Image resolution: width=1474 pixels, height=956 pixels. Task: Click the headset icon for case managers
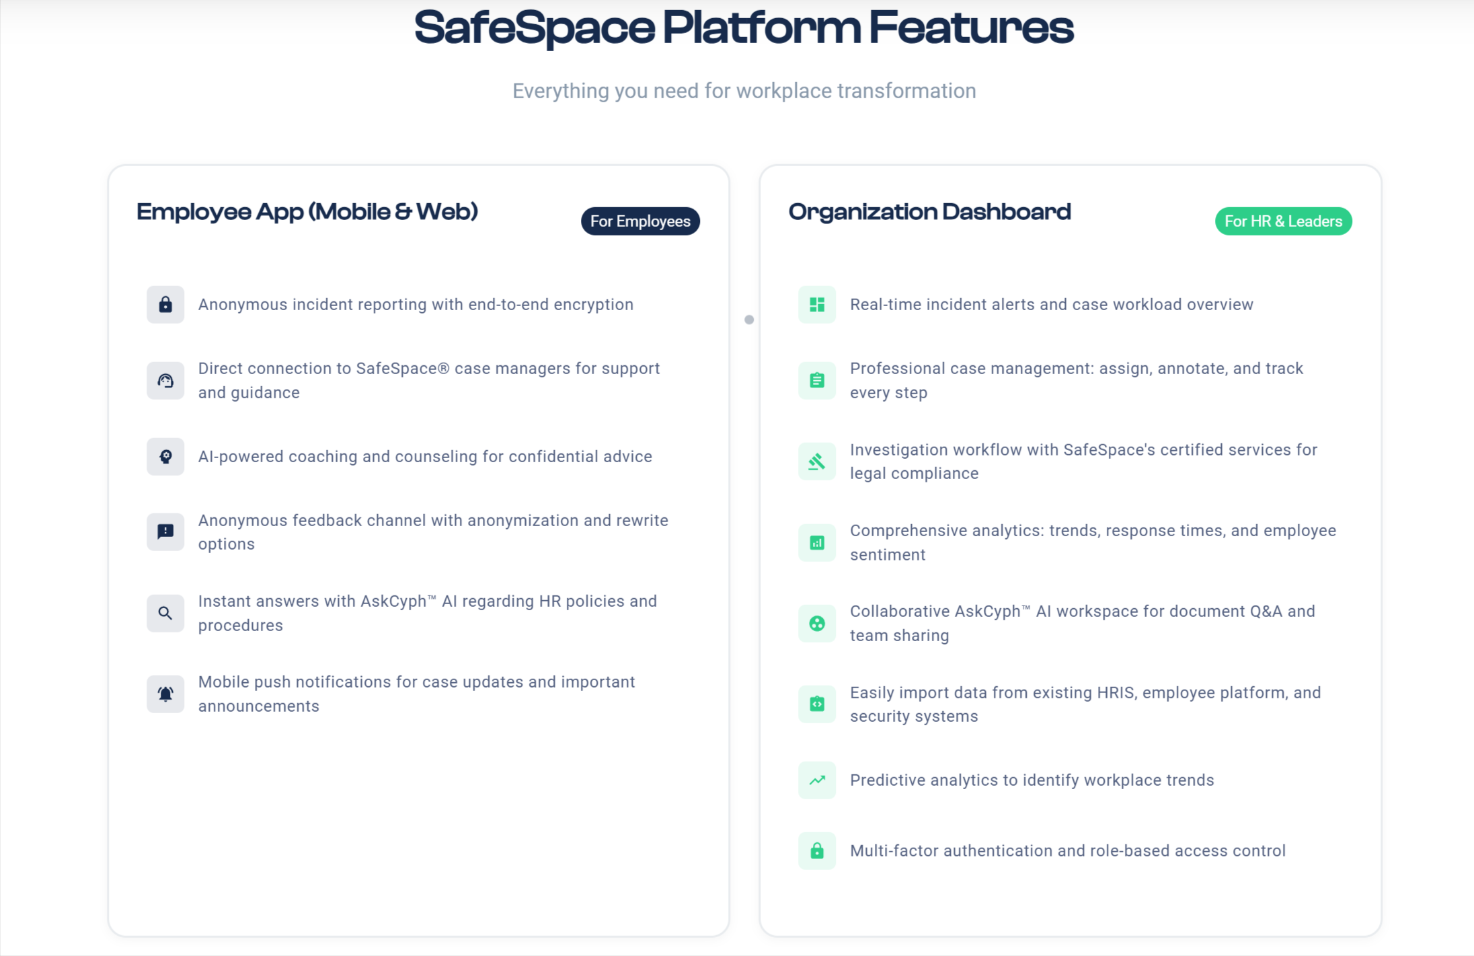click(x=165, y=381)
